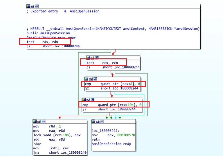Click the group-nodes icon of the '[rcx+10h]' compare node
223x156 pixels.
[x=93, y=100]
